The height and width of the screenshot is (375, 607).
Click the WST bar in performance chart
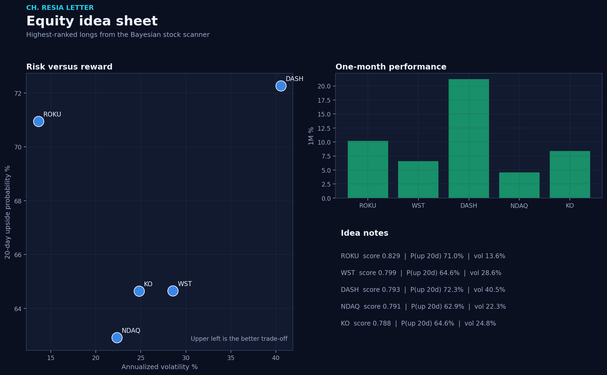point(418,180)
